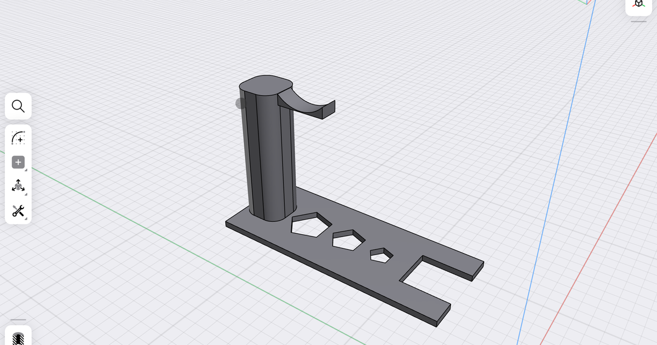This screenshot has width=657, height=345.
Task: Select the Sketch tool
Action: [18, 139]
